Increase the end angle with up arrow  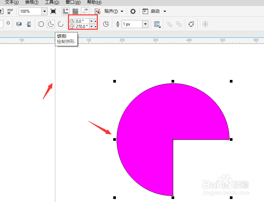point(95,26)
